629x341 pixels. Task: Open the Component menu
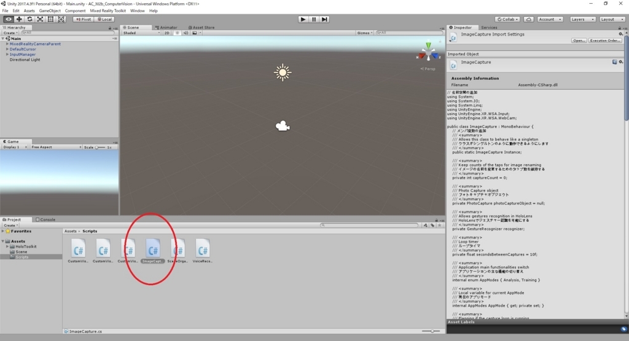pyautogui.click(x=75, y=11)
